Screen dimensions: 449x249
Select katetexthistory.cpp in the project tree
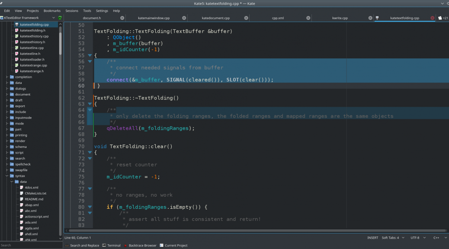pos(34,36)
